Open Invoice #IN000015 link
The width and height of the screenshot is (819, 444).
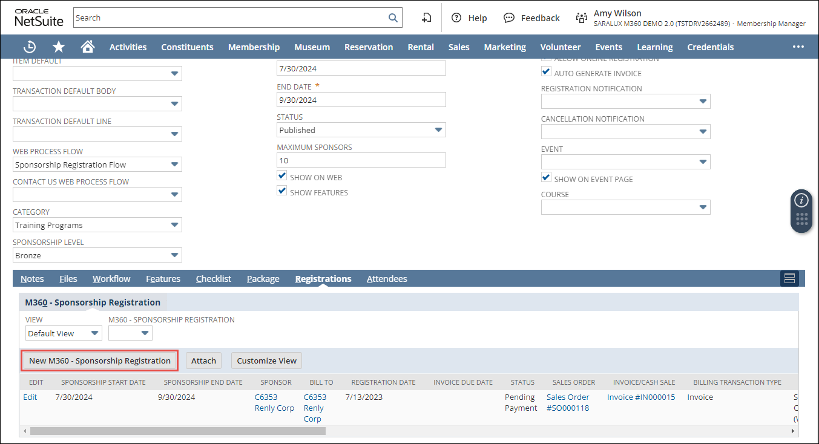pyautogui.click(x=640, y=397)
